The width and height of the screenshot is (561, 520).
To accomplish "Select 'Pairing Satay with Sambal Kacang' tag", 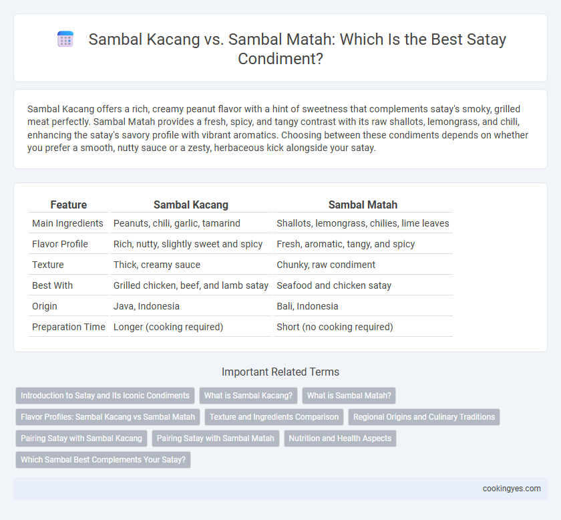I will (81, 438).
